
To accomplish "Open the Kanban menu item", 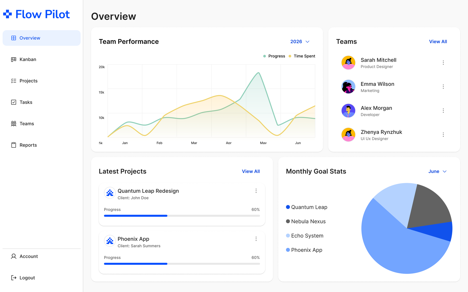I will [42, 59].
